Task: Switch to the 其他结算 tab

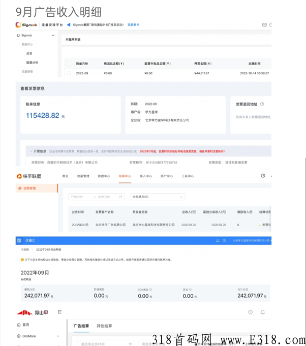Action: point(104,326)
